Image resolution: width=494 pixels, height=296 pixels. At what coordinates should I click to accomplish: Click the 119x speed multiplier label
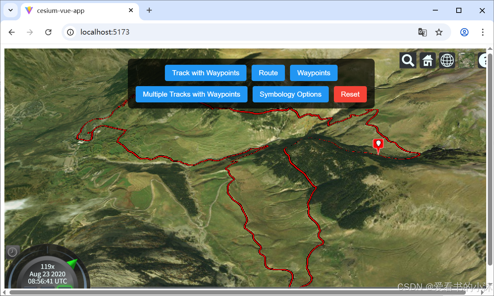point(48,267)
